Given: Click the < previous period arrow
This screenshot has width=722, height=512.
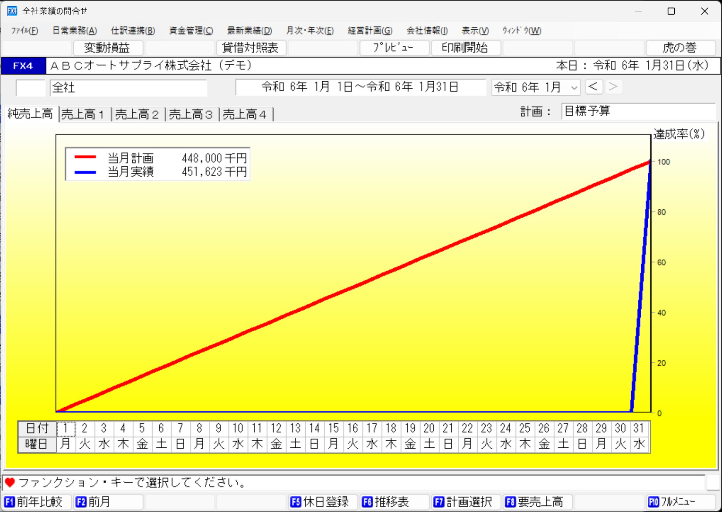Looking at the screenshot, I should [594, 87].
